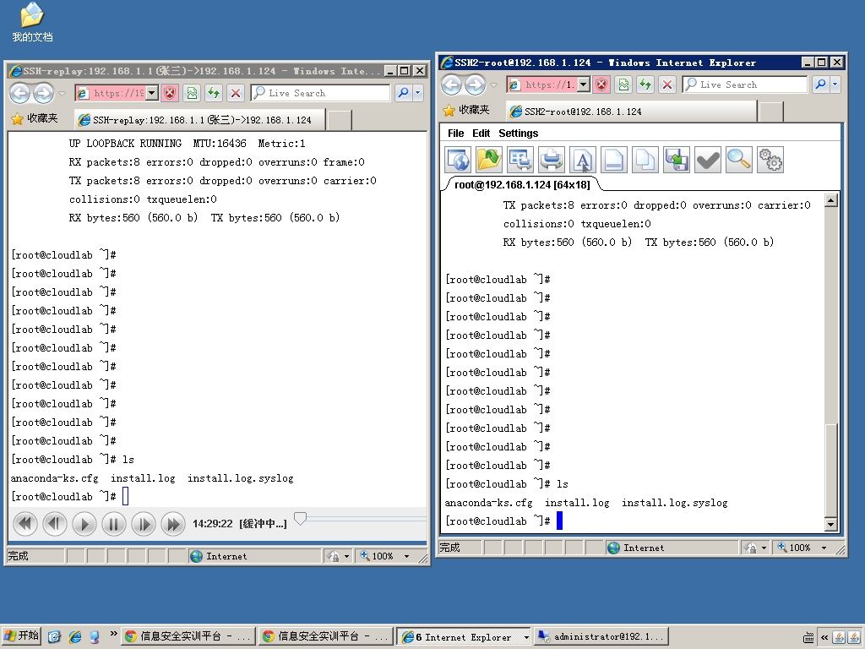865x649 pixels.
Task: Click the scroll down arrow in SSH2 terminal
Action: point(831,524)
